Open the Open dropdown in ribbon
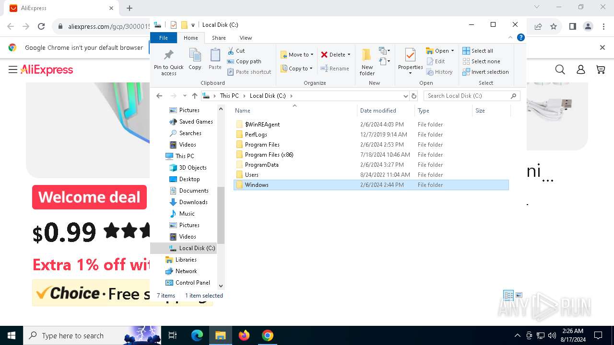This screenshot has width=614, height=345. pyautogui.click(x=440, y=51)
